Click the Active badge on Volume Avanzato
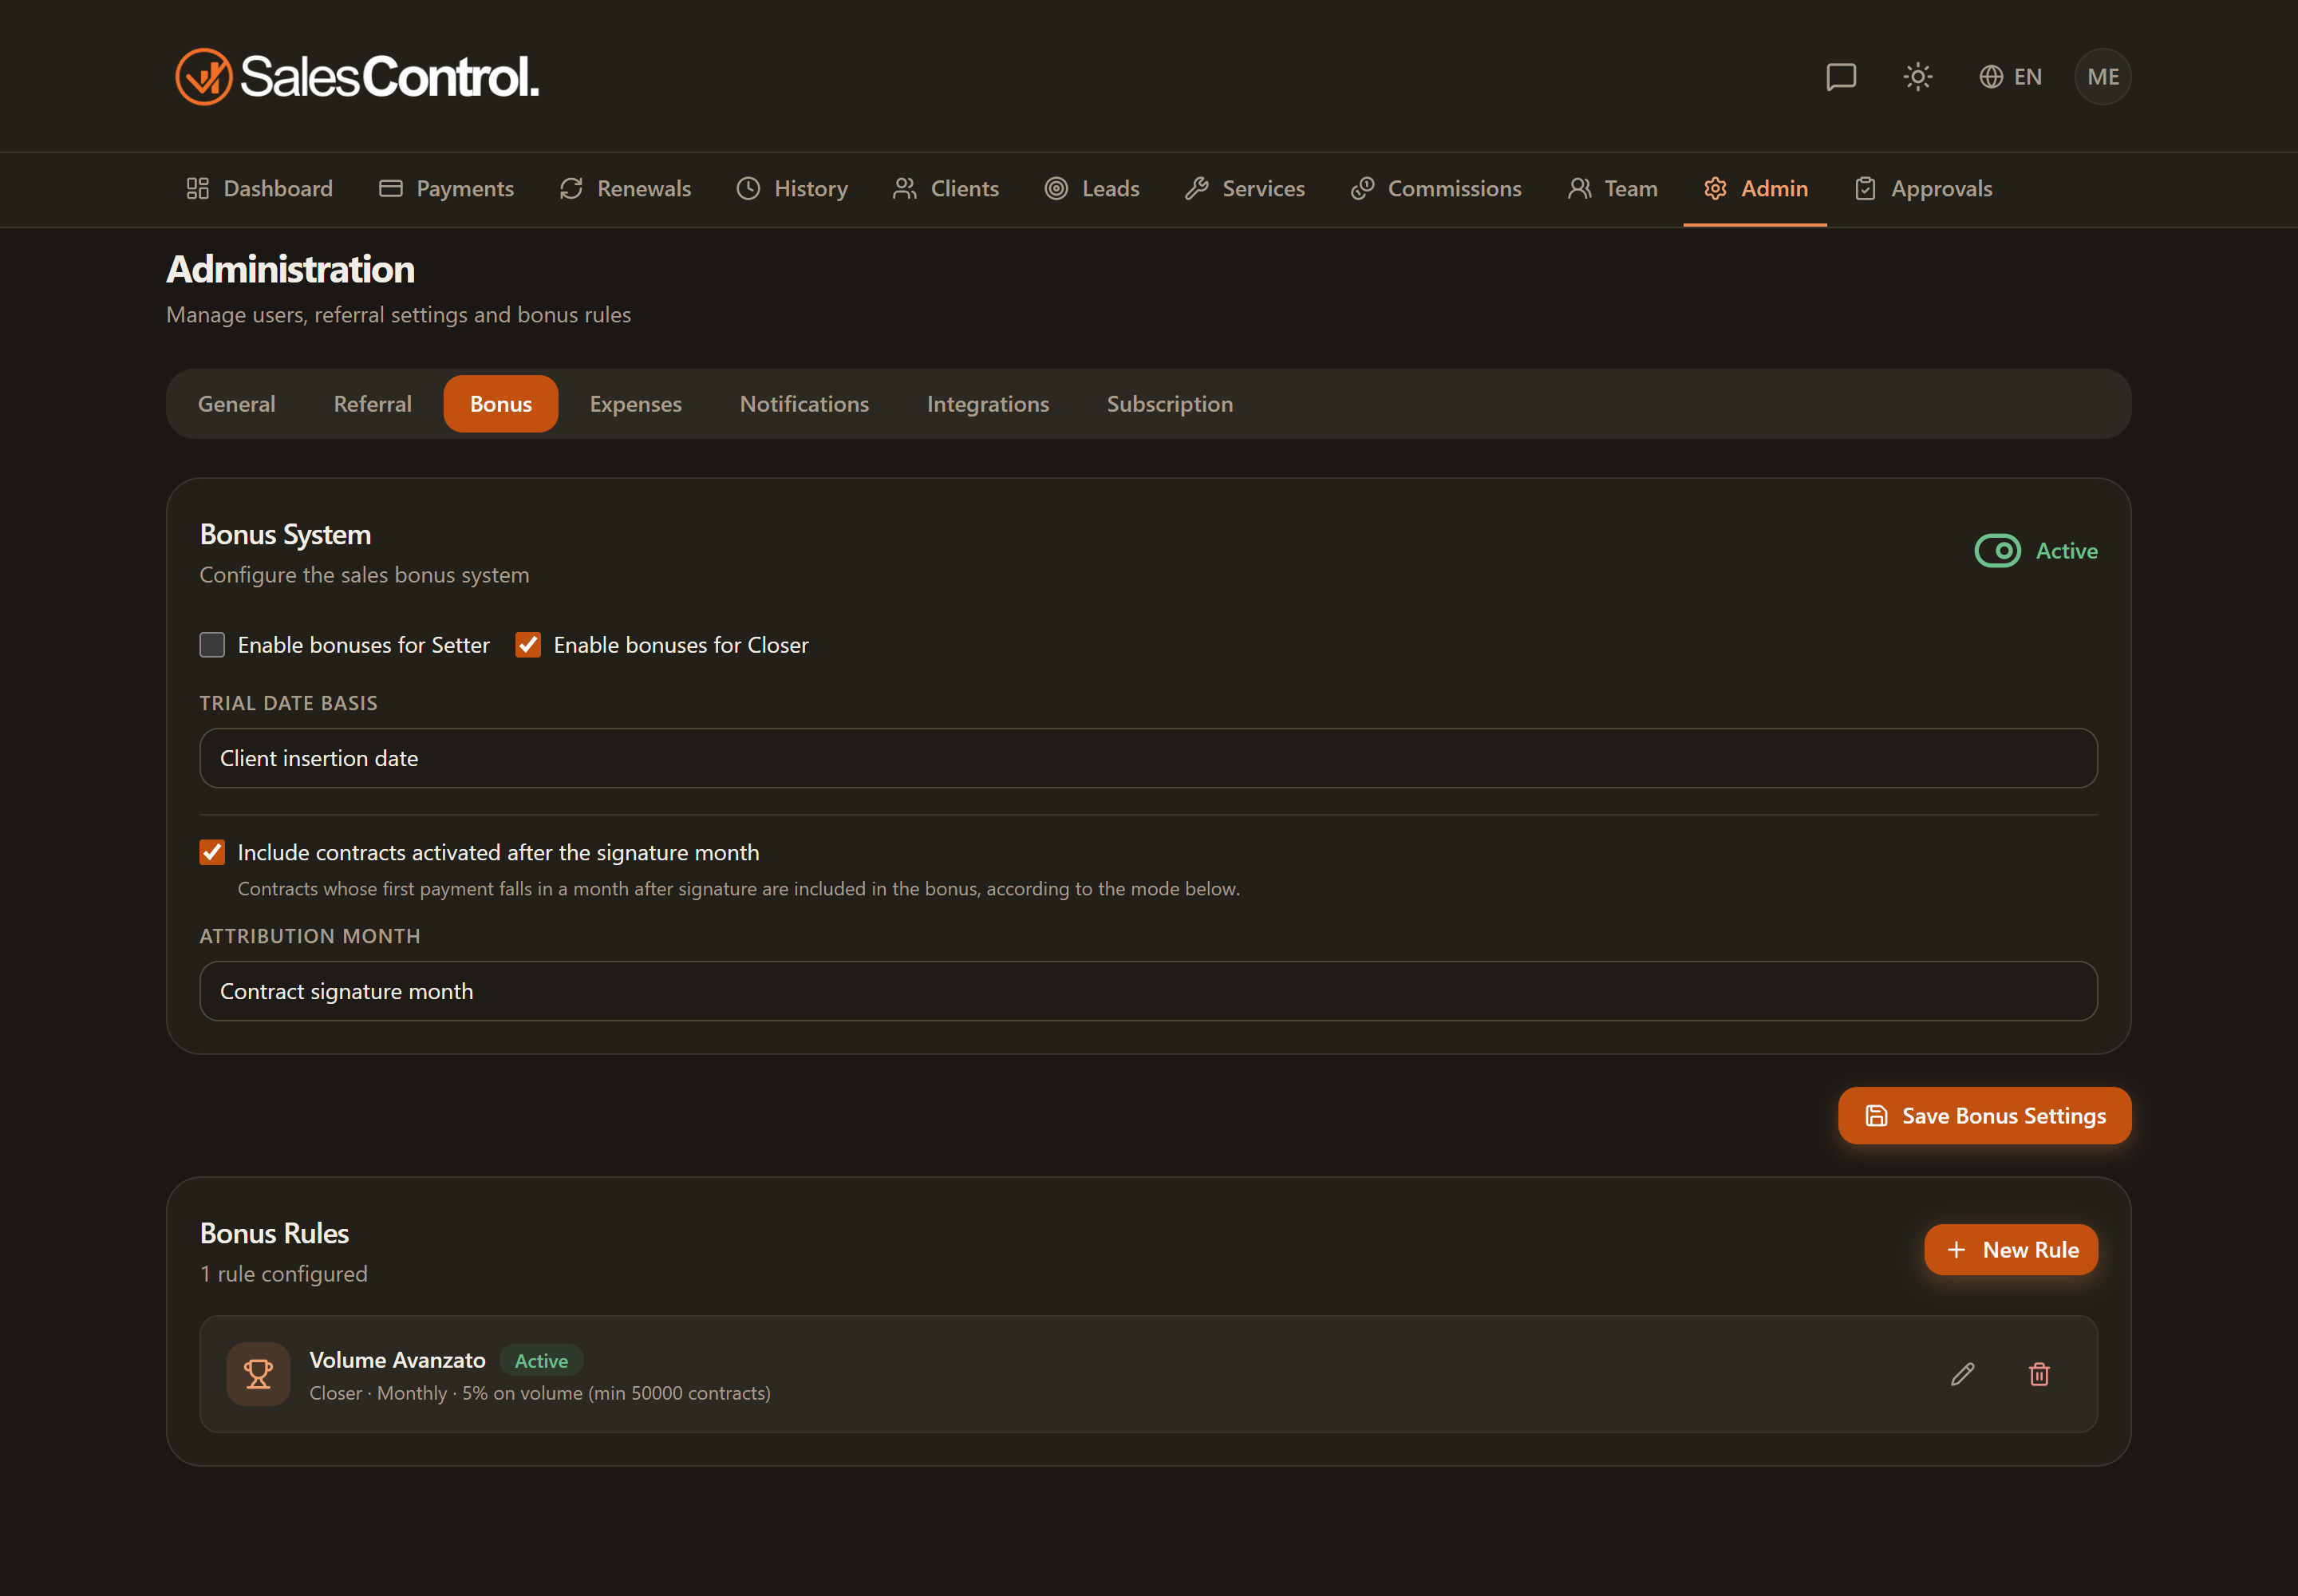The image size is (2298, 1596). 541,1361
